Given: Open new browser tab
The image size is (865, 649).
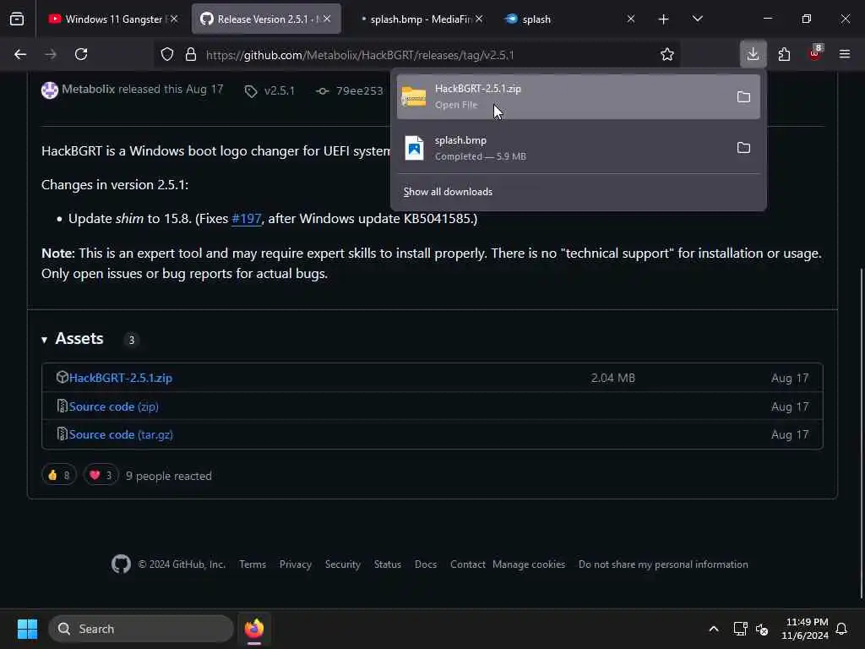Looking at the screenshot, I should click(663, 19).
